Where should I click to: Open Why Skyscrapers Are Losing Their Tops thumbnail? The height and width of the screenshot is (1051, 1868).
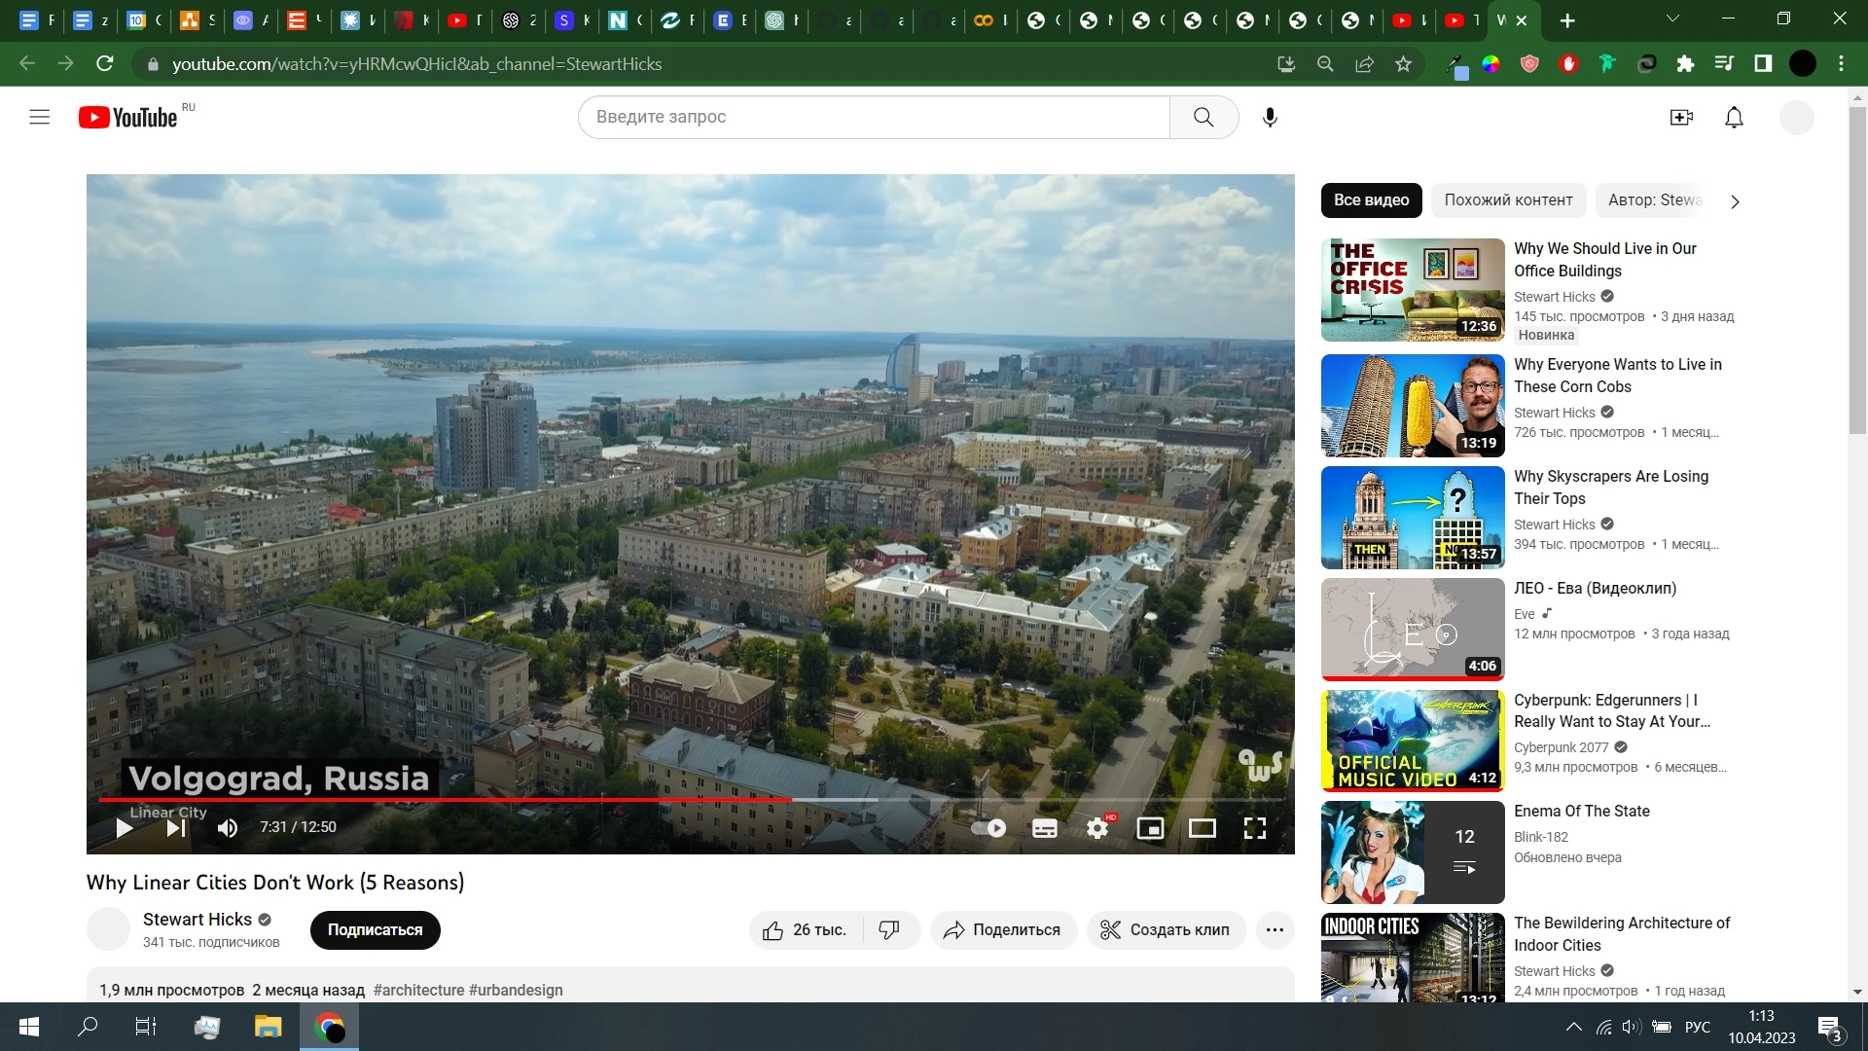[1413, 518]
